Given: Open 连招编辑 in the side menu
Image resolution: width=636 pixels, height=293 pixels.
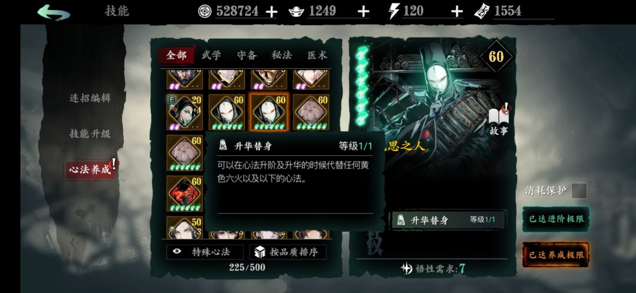Looking at the screenshot, I should point(90,98).
